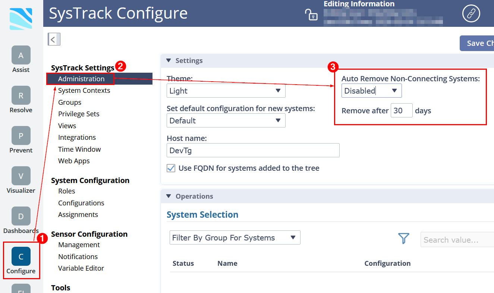Click the unlocked padlock editing icon
The image size is (494, 293).
click(x=311, y=15)
